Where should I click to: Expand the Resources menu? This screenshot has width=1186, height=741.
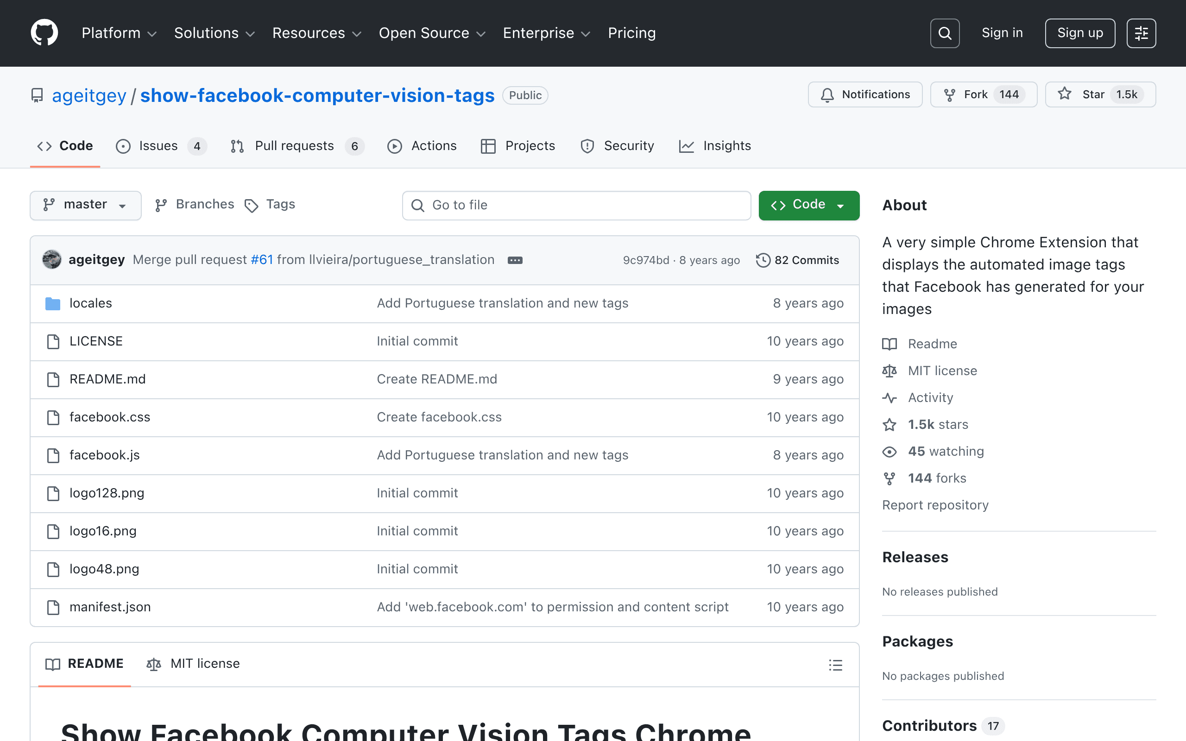[x=316, y=33]
